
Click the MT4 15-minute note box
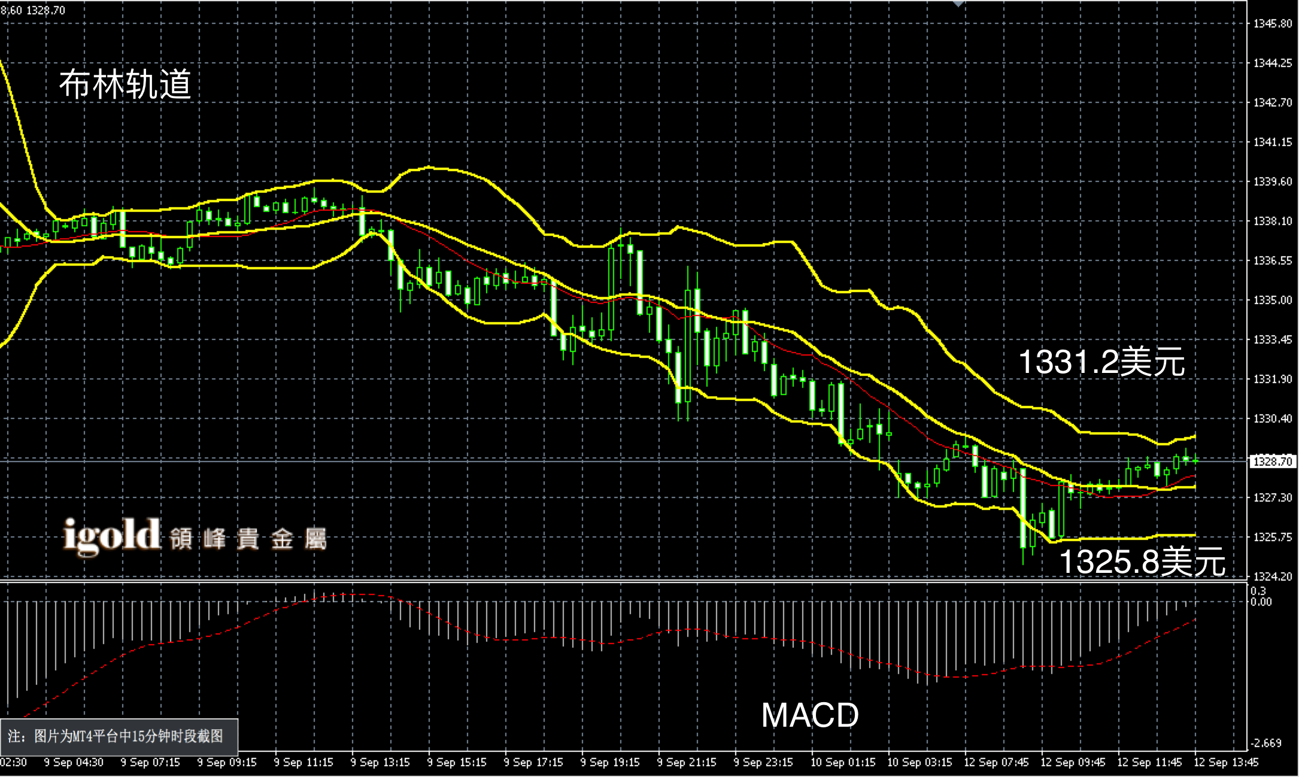pos(119,736)
